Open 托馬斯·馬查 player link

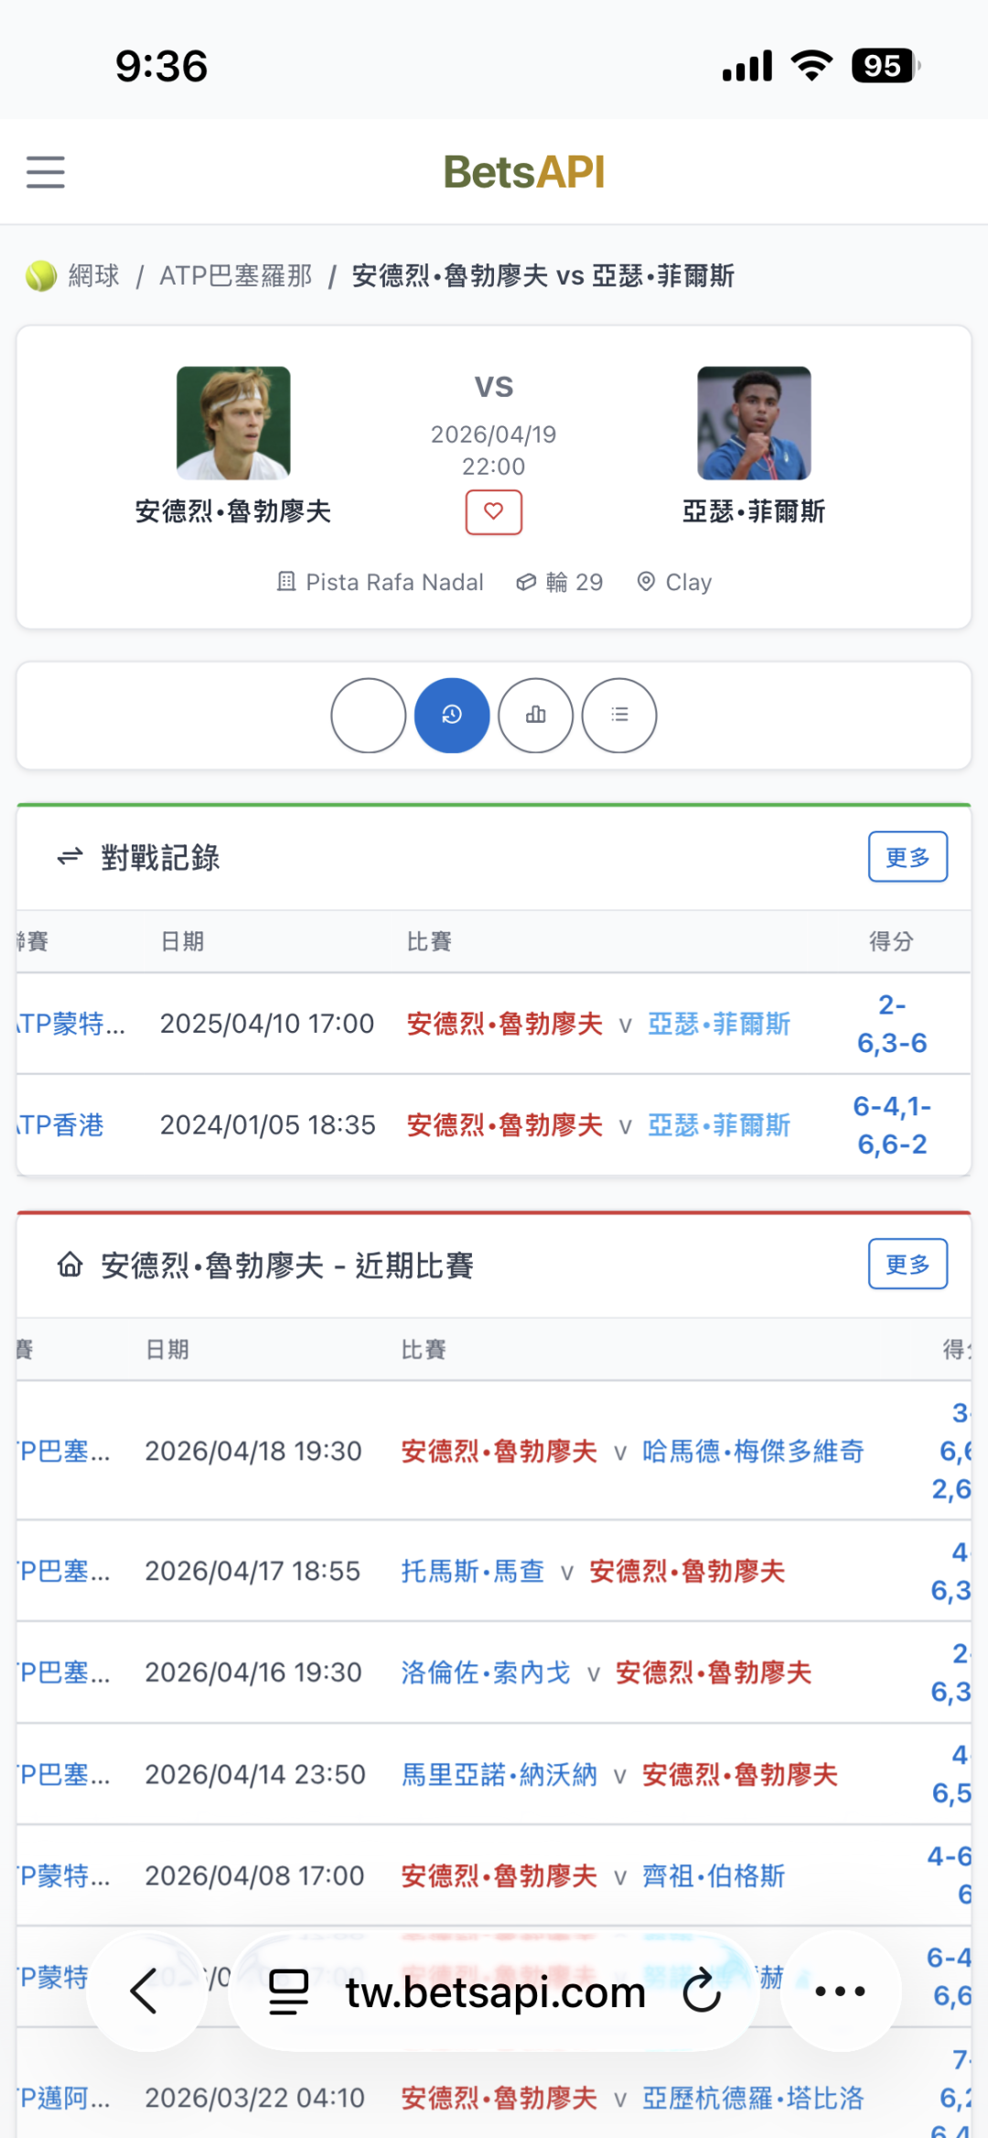(x=472, y=1571)
